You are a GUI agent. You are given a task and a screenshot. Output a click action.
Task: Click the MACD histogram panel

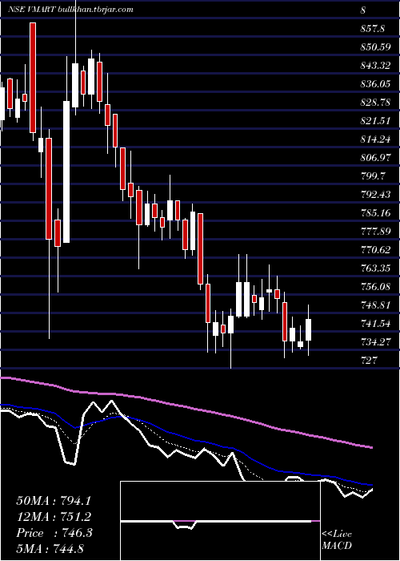click(x=220, y=521)
